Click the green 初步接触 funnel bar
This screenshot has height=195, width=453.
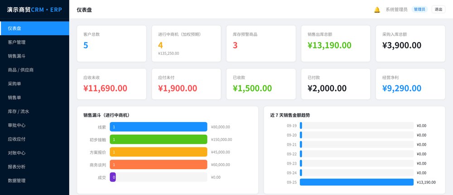159,139
